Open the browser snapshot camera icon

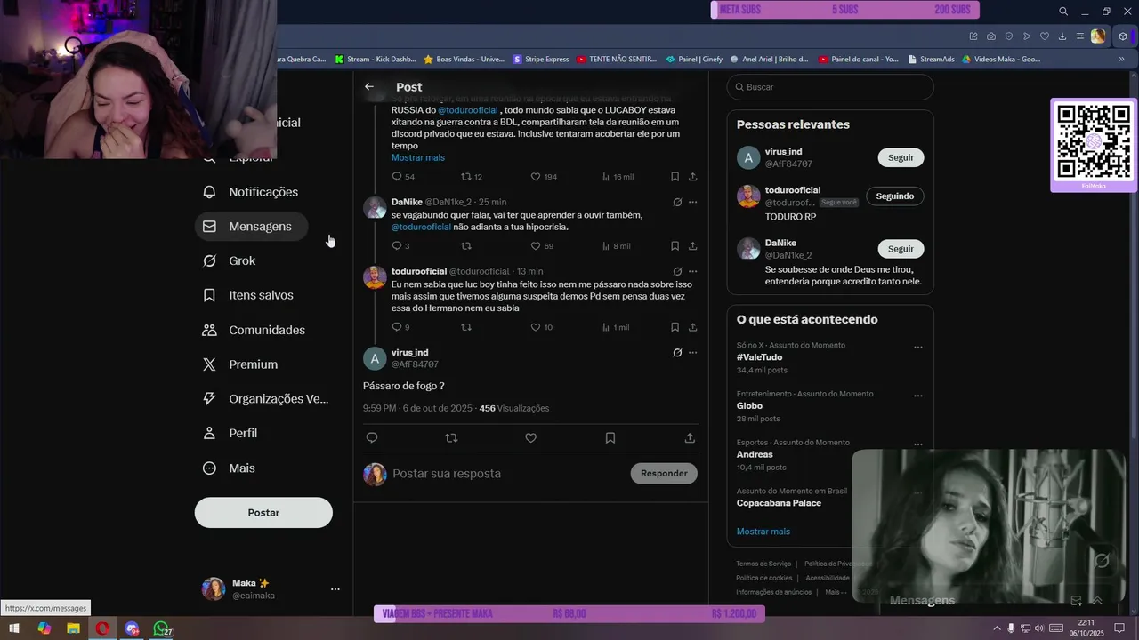[991, 36]
